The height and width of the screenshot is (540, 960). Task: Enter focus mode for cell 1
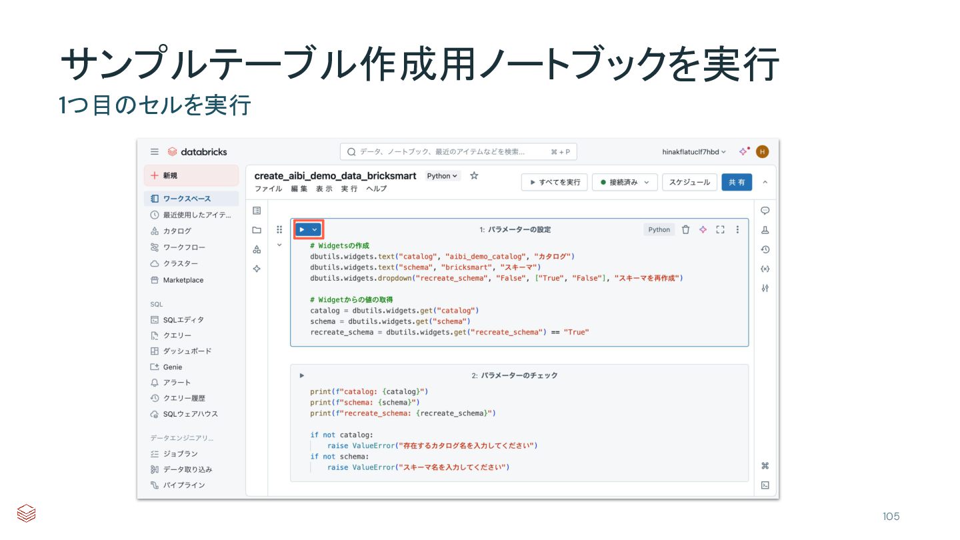(x=720, y=229)
